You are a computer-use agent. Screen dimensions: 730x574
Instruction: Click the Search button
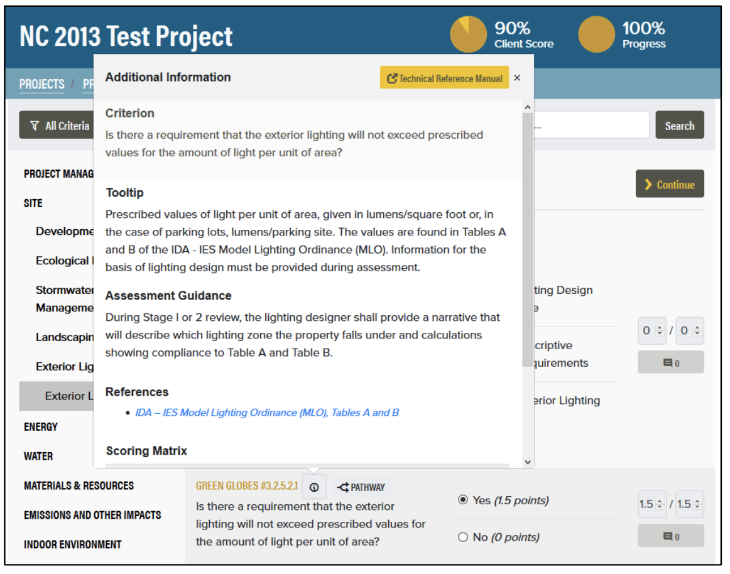click(679, 126)
